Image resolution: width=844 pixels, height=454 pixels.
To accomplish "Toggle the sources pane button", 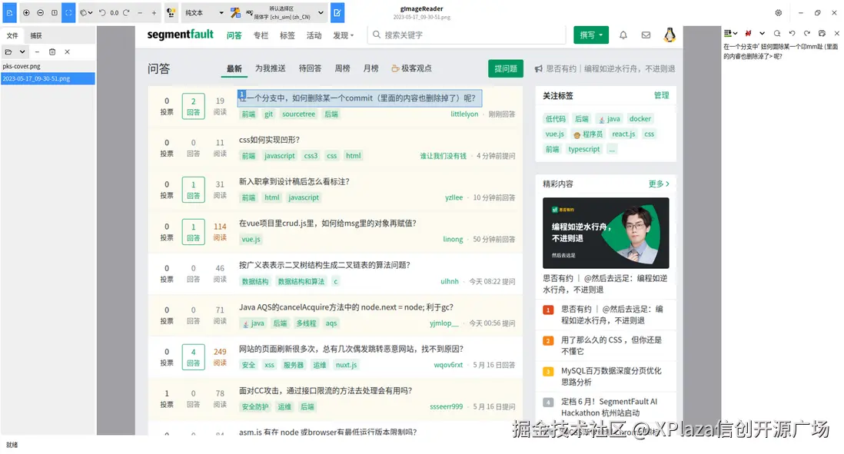I will click(x=10, y=12).
